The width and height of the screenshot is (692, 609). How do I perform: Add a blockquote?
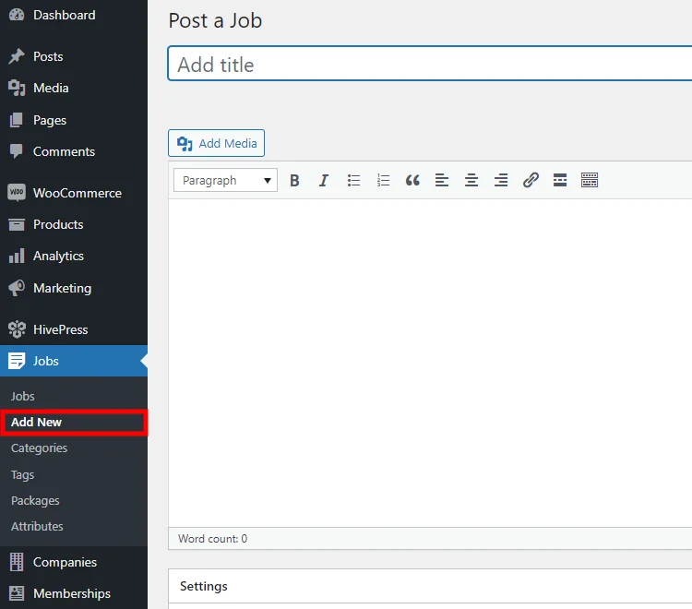(412, 180)
